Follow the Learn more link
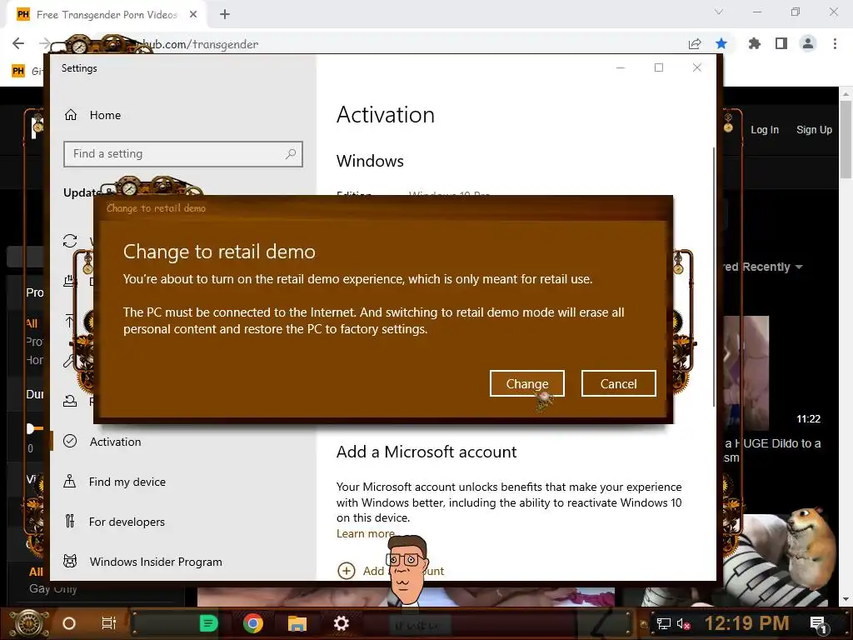The image size is (853, 640). click(365, 533)
